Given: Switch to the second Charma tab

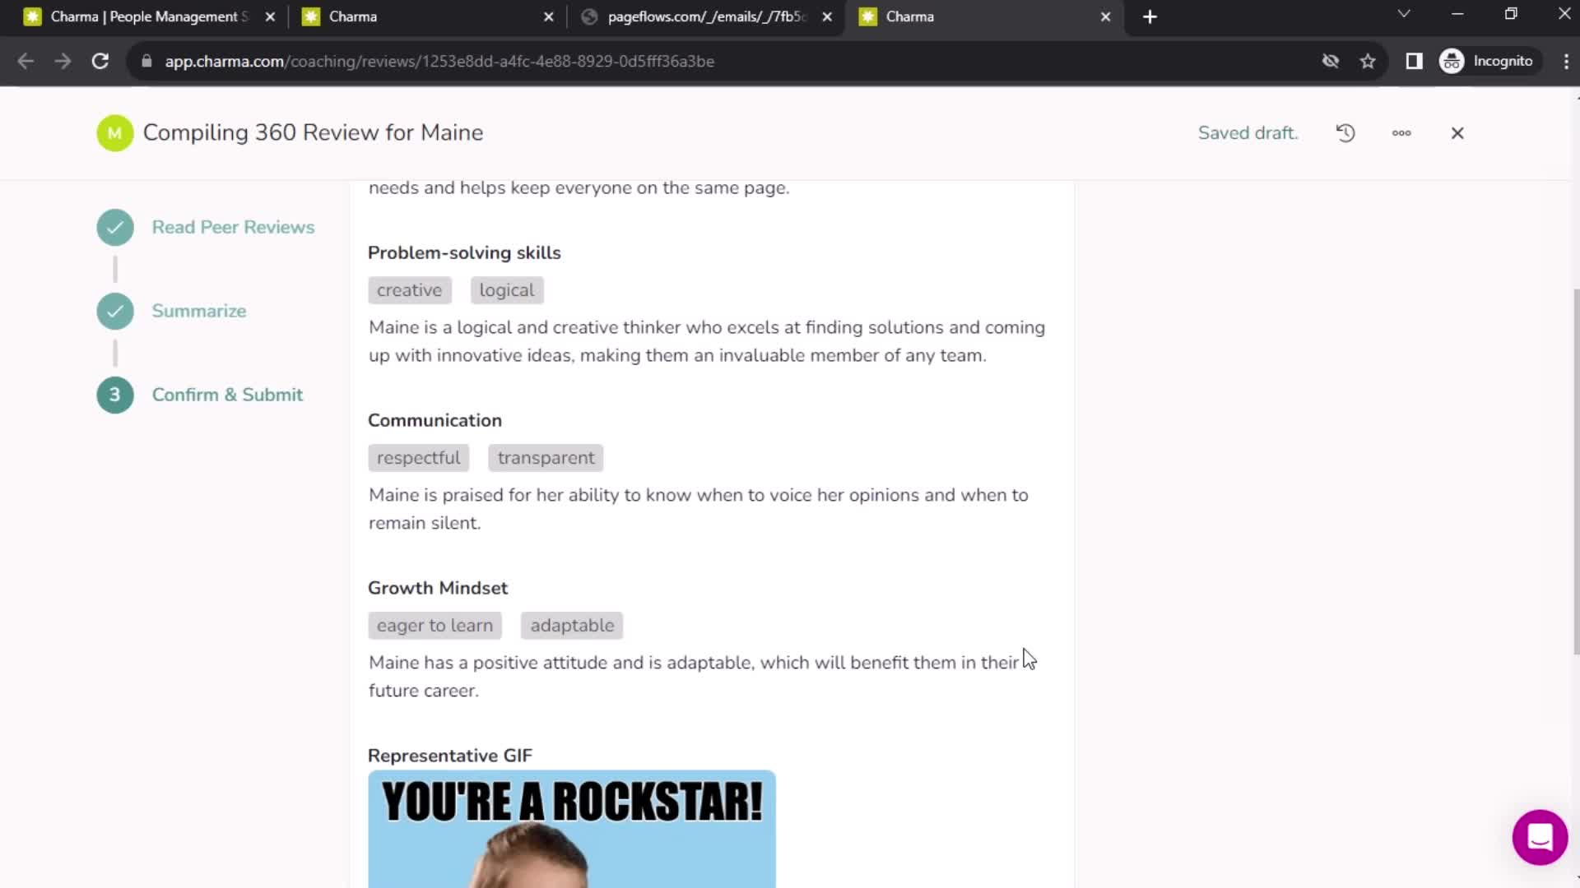Looking at the screenshot, I should pyautogui.click(x=426, y=16).
